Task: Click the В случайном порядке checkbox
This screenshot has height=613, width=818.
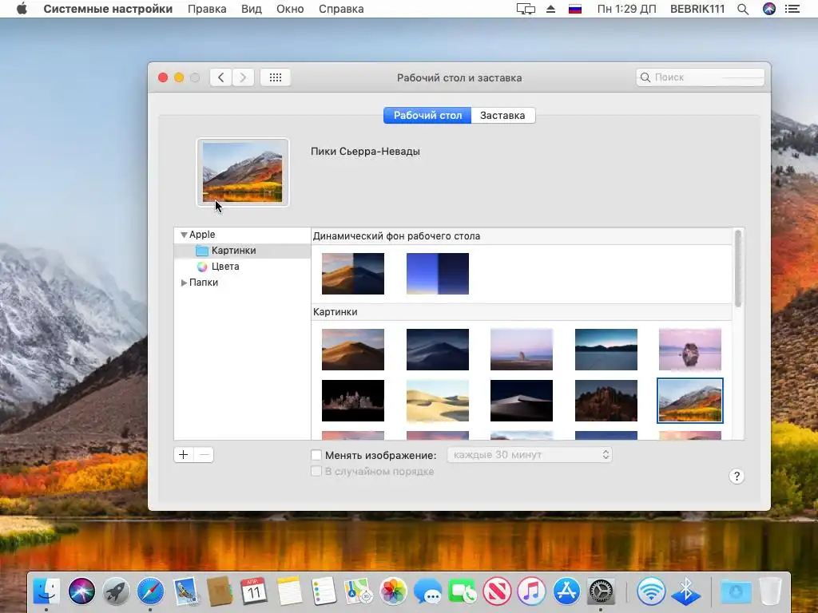Action: pyautogui.click(x=316, y=471)
